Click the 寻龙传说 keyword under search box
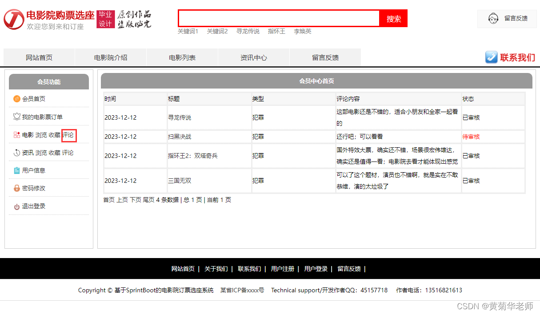 248,31
